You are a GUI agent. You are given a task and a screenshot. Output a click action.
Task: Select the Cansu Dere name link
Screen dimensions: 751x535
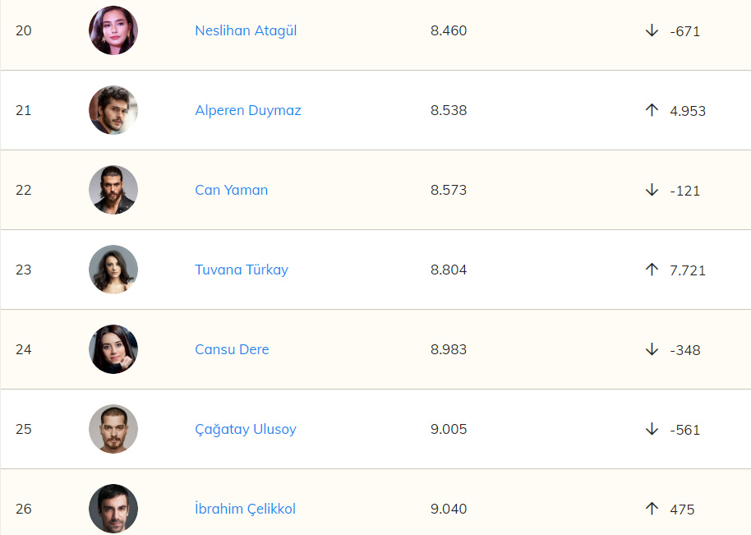[232, 349]
